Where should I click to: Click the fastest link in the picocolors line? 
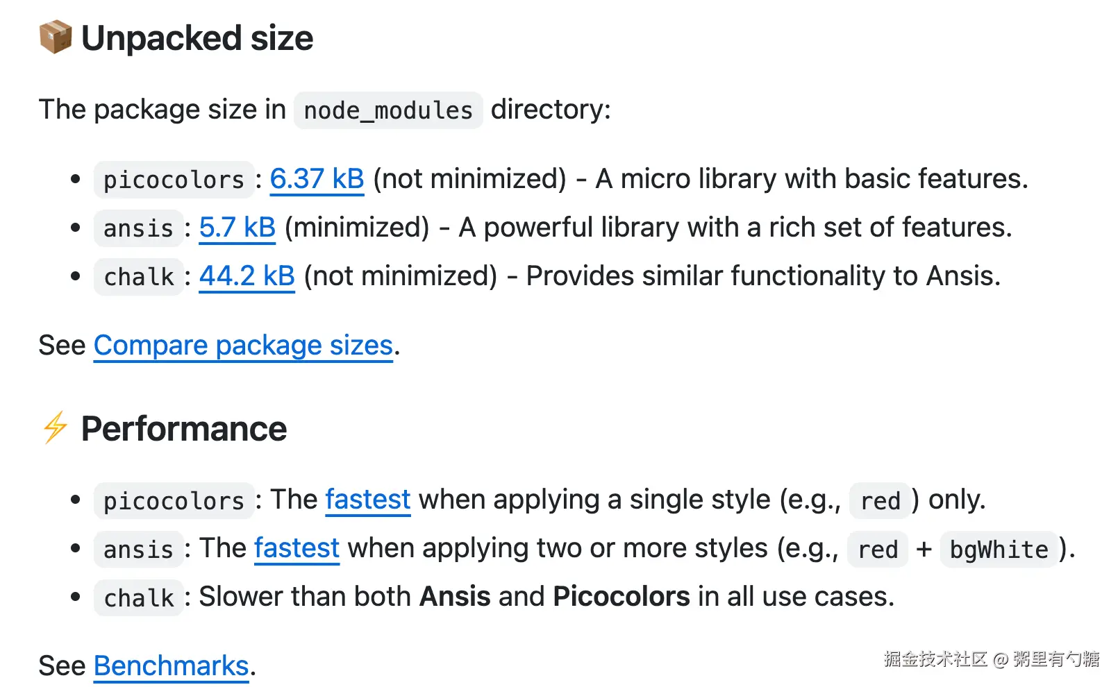pyautogui.click(x=368, y=500)
